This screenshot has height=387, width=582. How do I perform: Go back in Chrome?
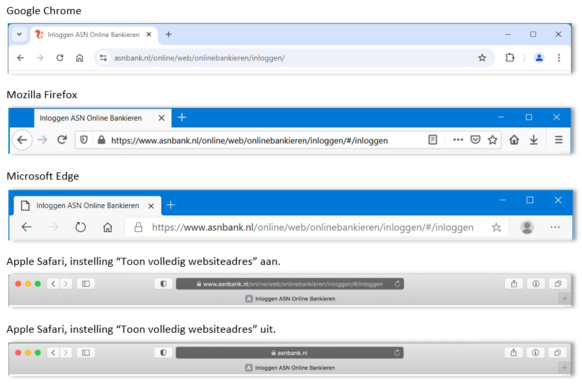coord(21,58)
